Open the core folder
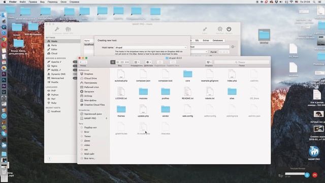The image size is (325, 183). click(187, 74)
